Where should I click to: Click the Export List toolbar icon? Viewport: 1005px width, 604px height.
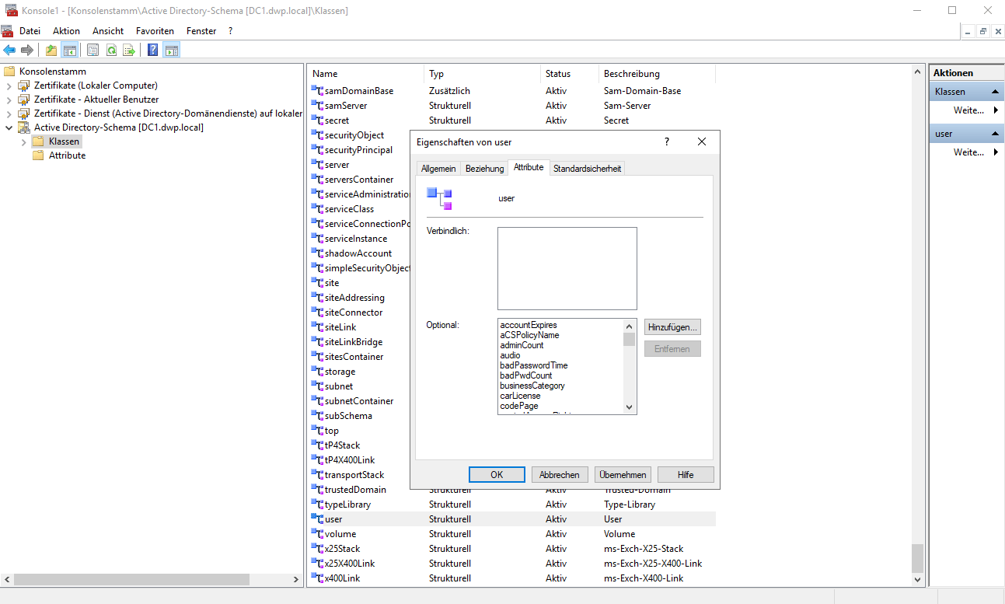coord(129,51)
